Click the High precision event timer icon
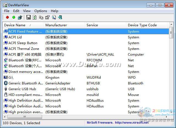 (x=6, y=112)
